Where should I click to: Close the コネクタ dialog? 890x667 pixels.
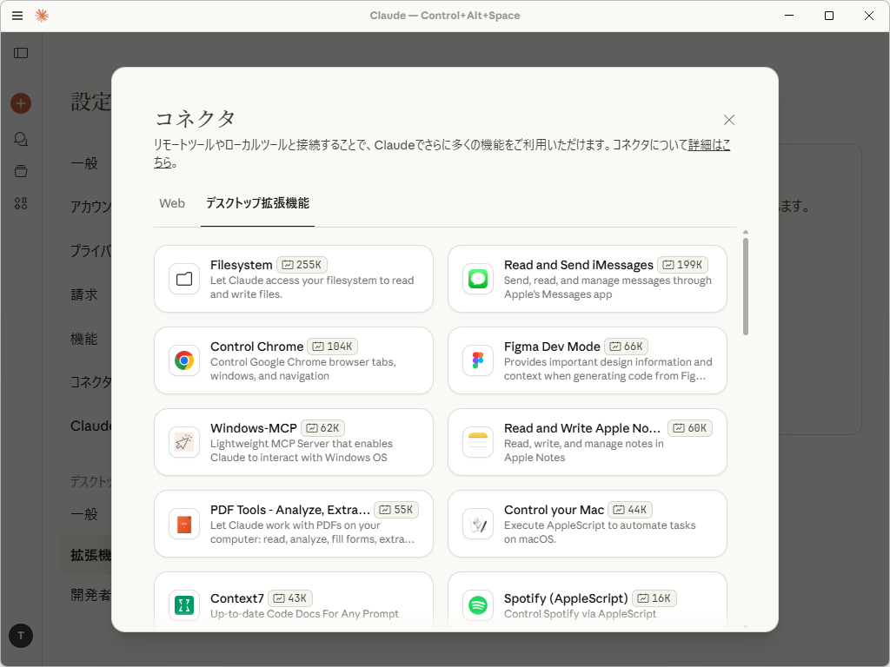tap(729, 119)
